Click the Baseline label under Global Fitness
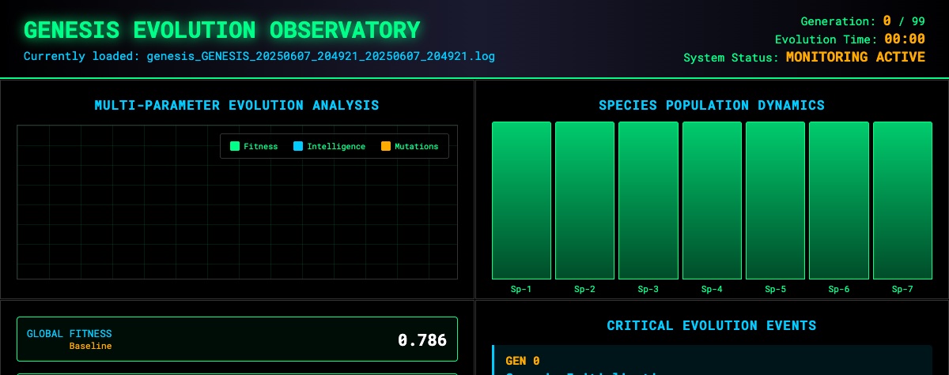949x375 pixels. [x=90, y=346]
